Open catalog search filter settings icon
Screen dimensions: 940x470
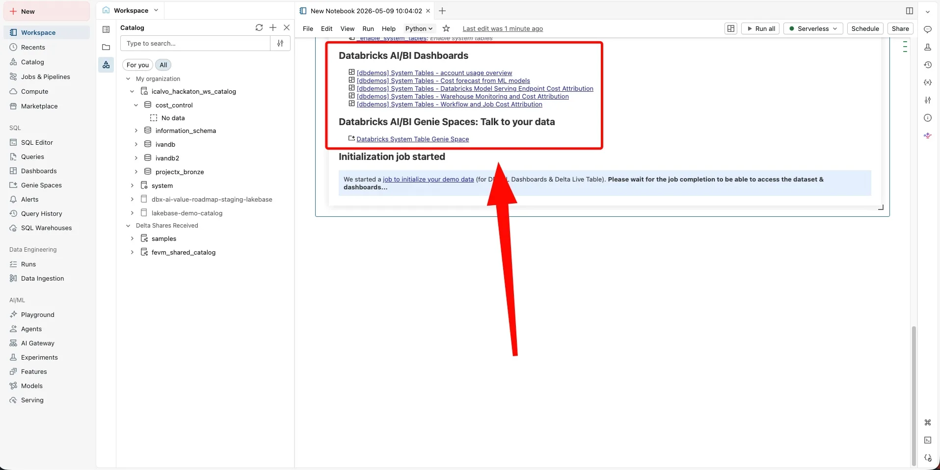(280, 43)
